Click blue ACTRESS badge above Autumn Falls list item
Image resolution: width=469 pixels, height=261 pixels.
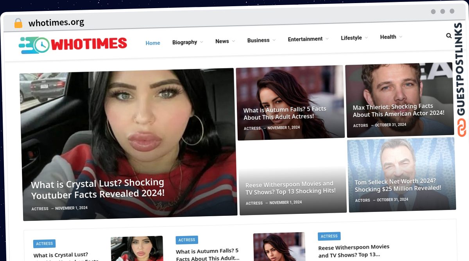coord(187,240)
